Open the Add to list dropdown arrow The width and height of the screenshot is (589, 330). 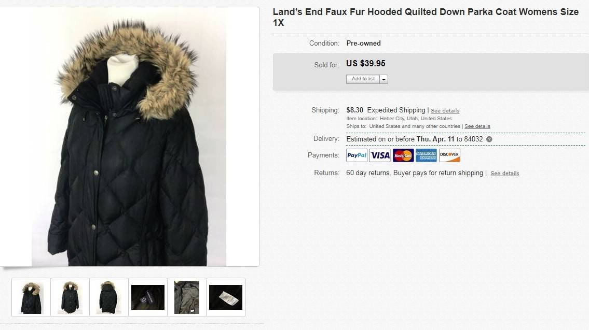tap(383, 79)
